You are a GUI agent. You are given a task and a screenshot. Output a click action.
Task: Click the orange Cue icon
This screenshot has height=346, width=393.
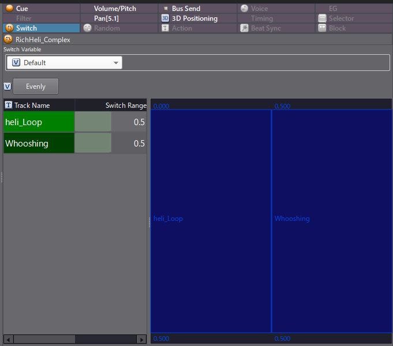coord(9,9)
